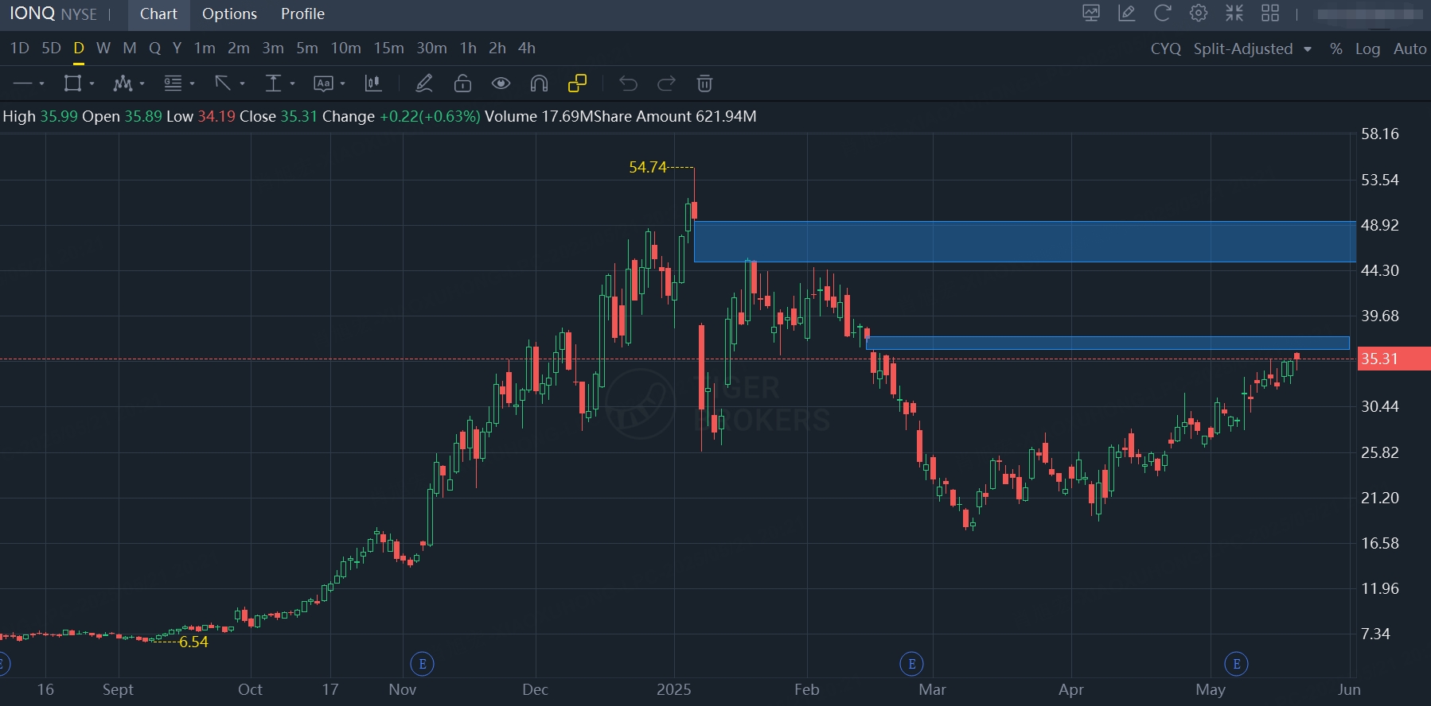1431x706 pixels.
Task: Select the Fibonacci retracement tool
Action: 173,83
